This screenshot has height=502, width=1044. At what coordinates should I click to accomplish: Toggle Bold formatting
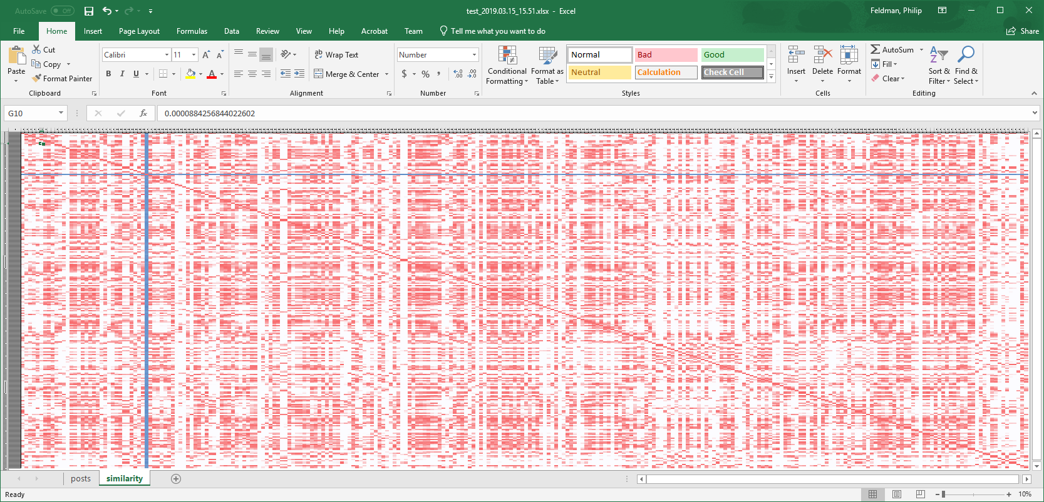[x=108, y=74]
